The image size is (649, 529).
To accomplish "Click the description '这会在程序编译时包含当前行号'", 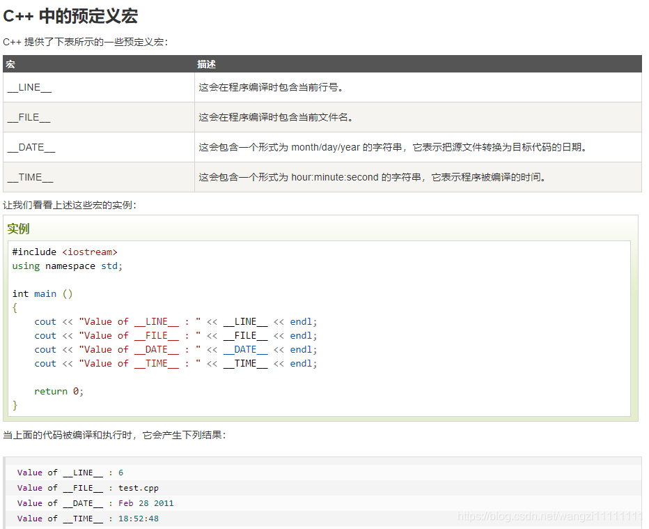I will coord(271,87).
